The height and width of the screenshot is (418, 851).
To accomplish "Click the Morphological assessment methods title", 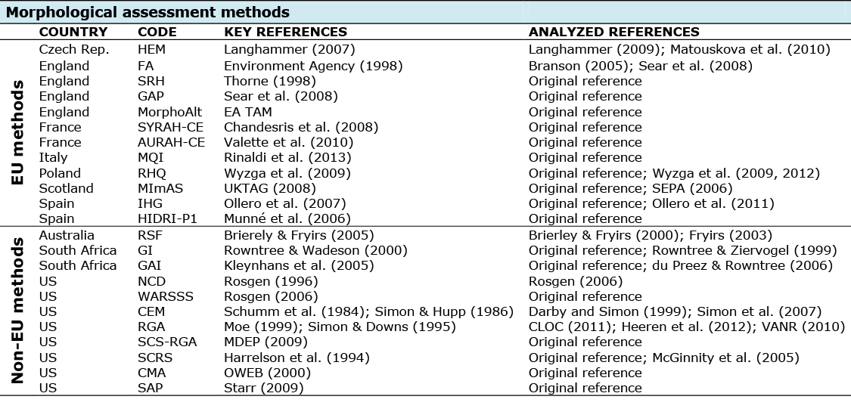I will click(148, 12).
